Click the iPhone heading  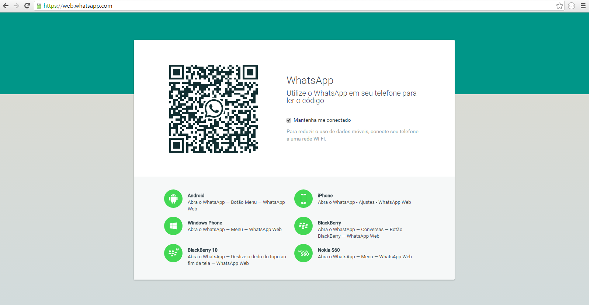click(325, 196)
